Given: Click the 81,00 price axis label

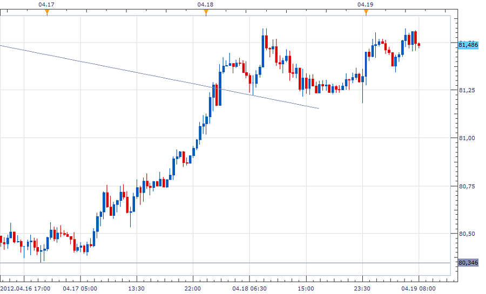Looking at the screenshot, I should [467, 138].
